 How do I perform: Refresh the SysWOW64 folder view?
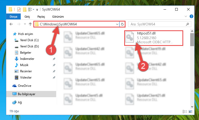point(122,24)
